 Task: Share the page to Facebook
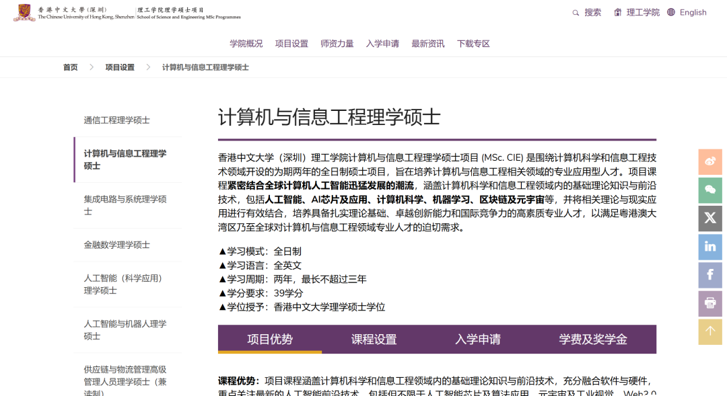click(x=709, y=275)
